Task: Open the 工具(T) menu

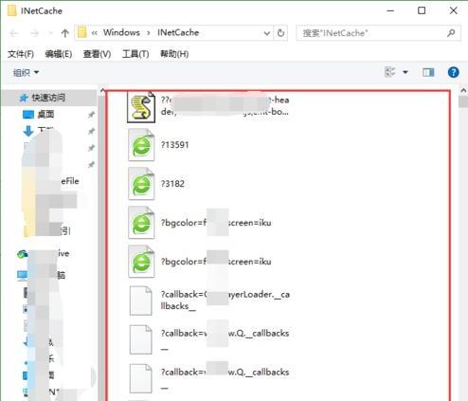Action: [135, 54]
